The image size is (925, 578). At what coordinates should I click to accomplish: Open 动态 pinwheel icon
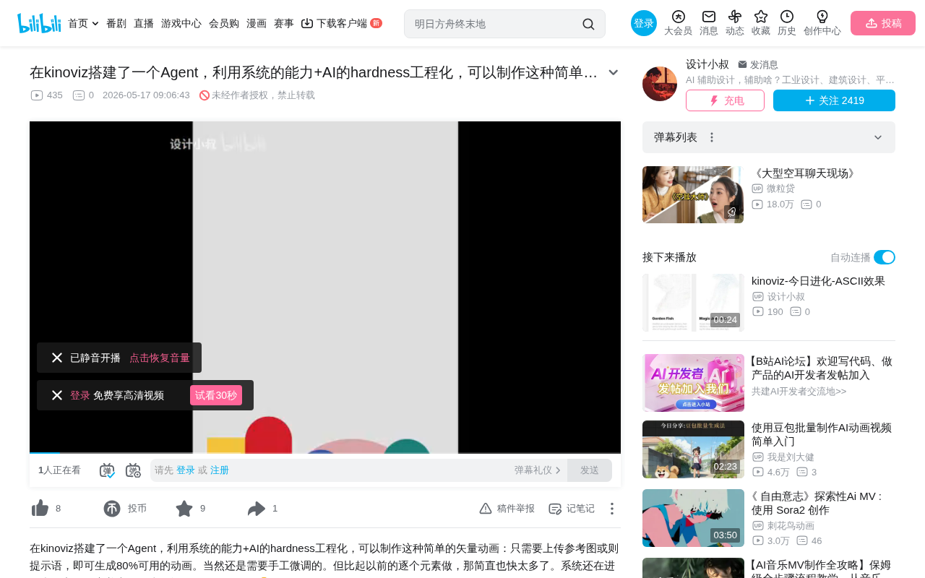click(735, 23)
